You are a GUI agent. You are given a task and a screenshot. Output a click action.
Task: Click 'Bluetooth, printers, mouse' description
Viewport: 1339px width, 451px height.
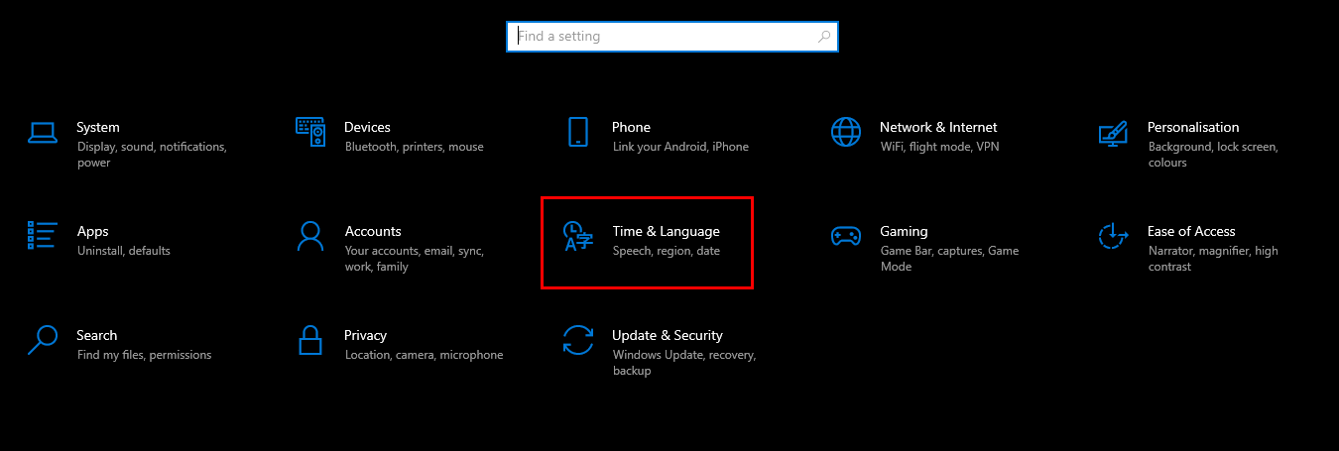click(x=415, y=147)
